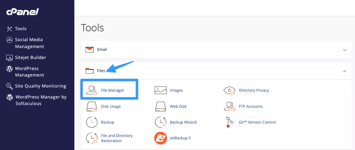Open the Directory Privacy link
The image size is (355, 150).
pyautogui.click(x=254, y=90)
